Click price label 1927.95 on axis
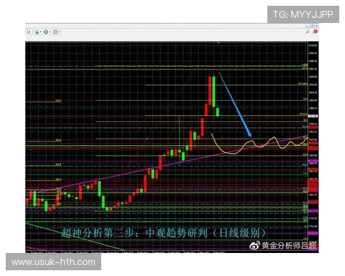345x276 pixels. (x=313, y=140)
